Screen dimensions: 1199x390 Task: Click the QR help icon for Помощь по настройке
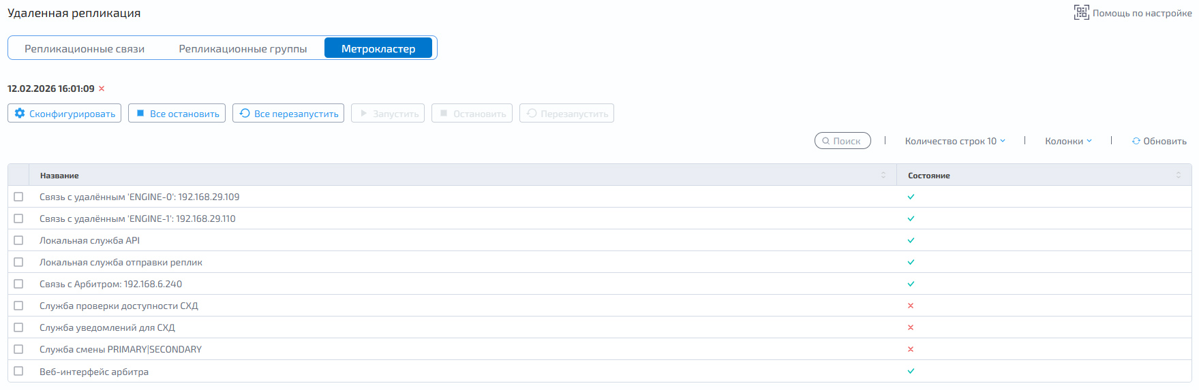point(1081,12)
